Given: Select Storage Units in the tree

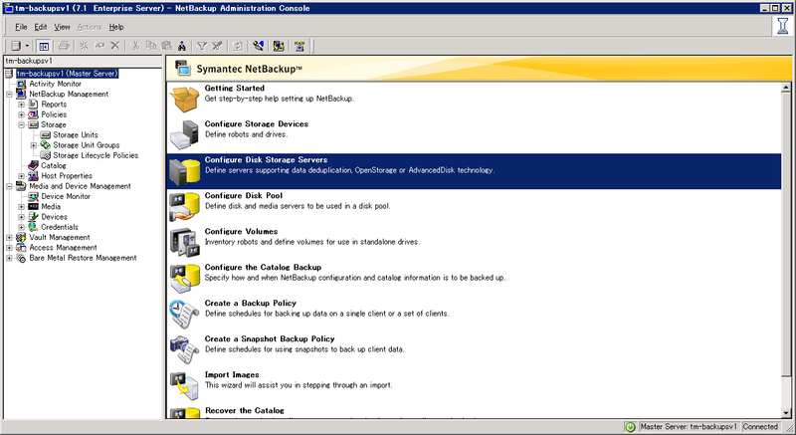Looking at the screenshot, I should click(x=76, y=135).
